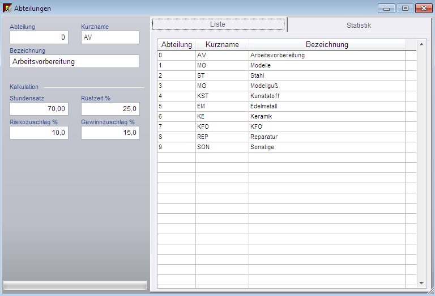Image resolution: width=435 pixels, height=296 pixels.
Task: Click the KFO cell in Bezeichnung column
Action: pos(327,126)
